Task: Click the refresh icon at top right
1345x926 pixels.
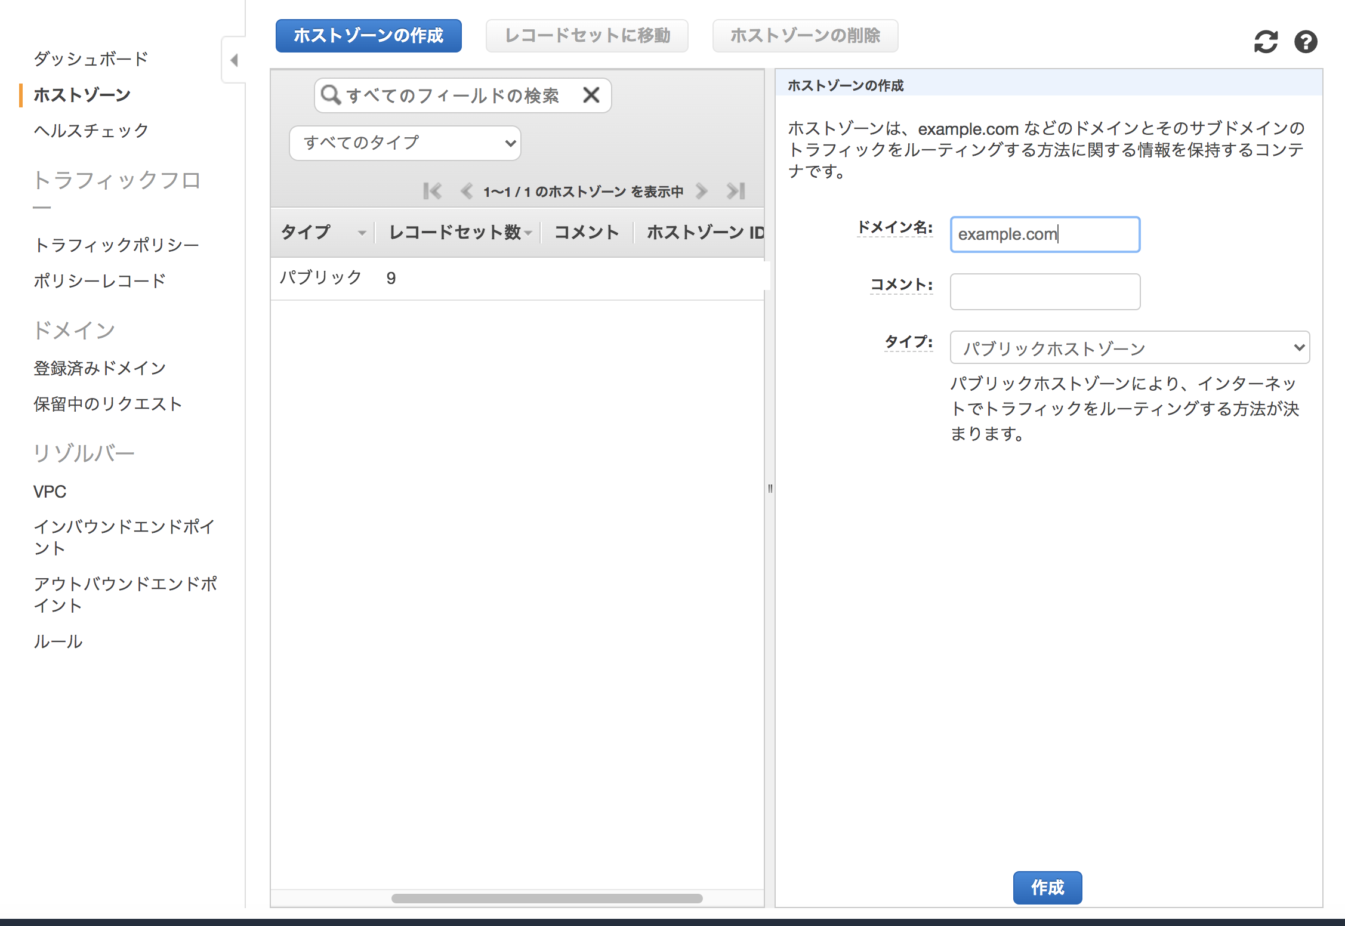Action: pos(1266,42)
